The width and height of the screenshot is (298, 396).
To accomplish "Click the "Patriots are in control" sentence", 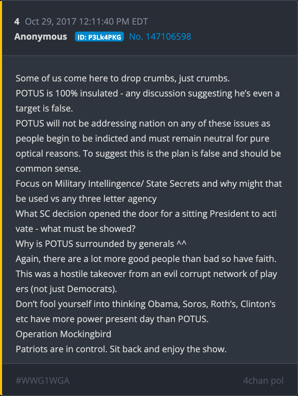I will click(121, 349).
